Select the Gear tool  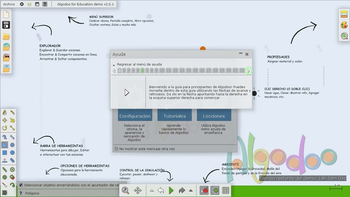tap(12, 145)
